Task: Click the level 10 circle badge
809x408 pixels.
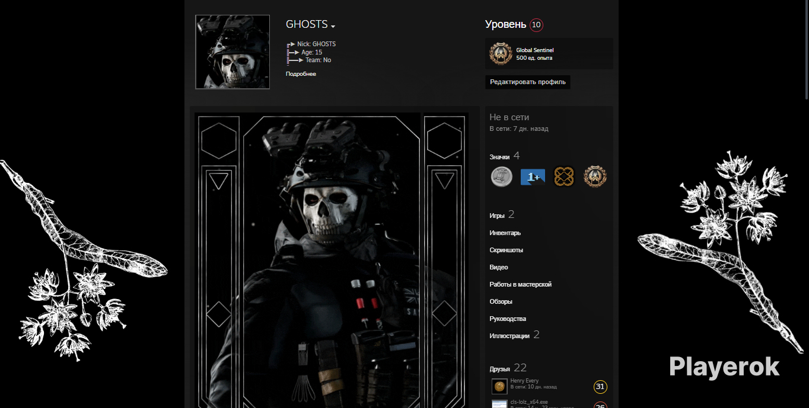Action: (536, 25)
